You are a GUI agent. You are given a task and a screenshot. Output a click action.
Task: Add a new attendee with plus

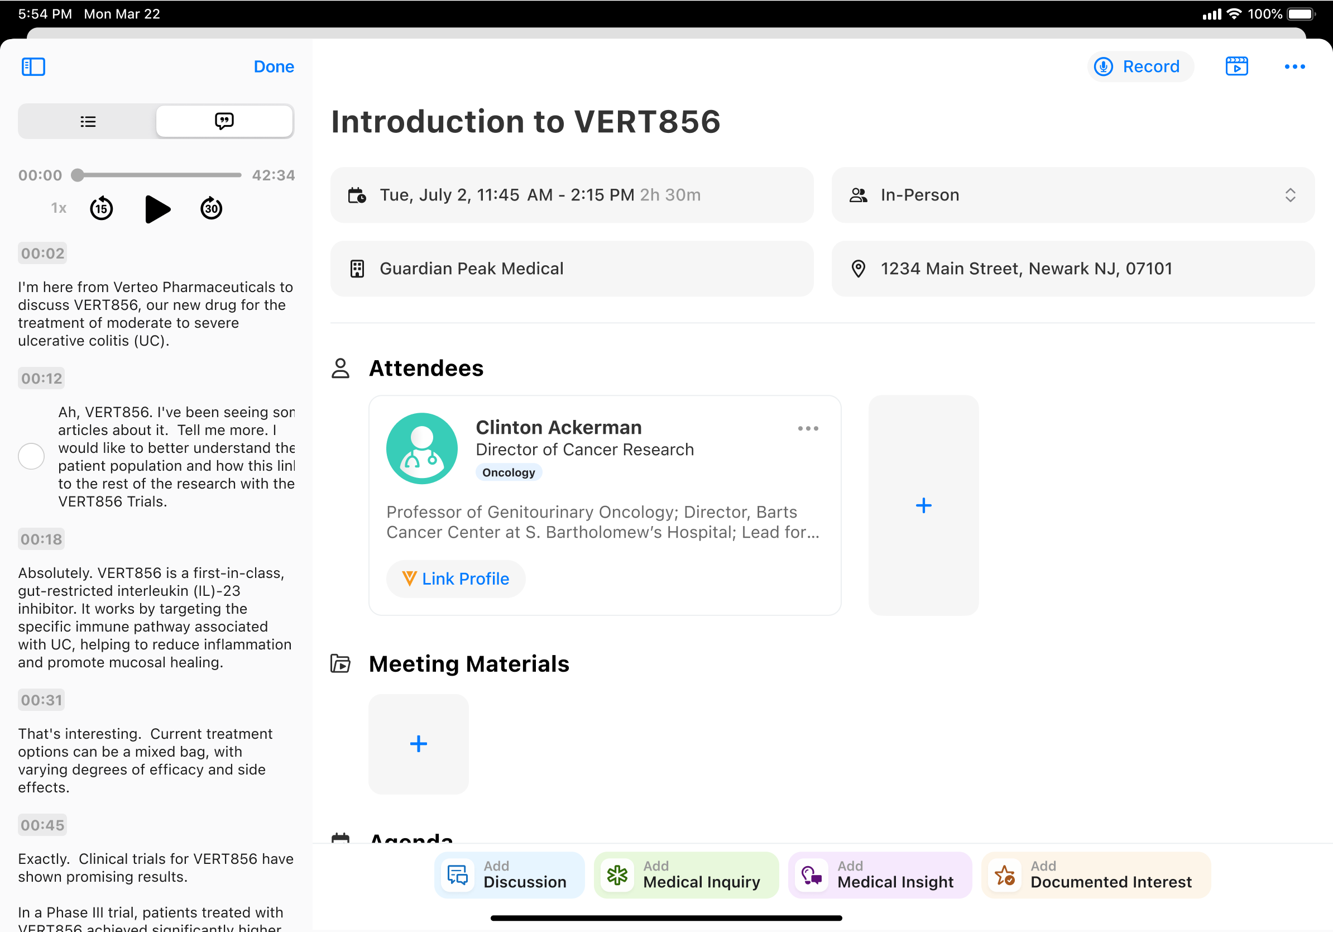923,505
